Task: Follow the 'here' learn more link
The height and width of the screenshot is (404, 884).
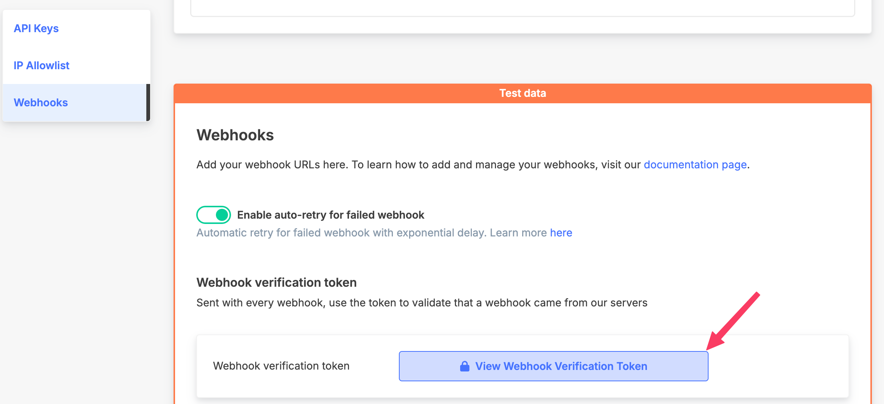Action: (x=561, y=233)
